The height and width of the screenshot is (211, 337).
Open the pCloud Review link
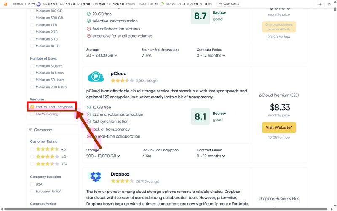[219, 114]
